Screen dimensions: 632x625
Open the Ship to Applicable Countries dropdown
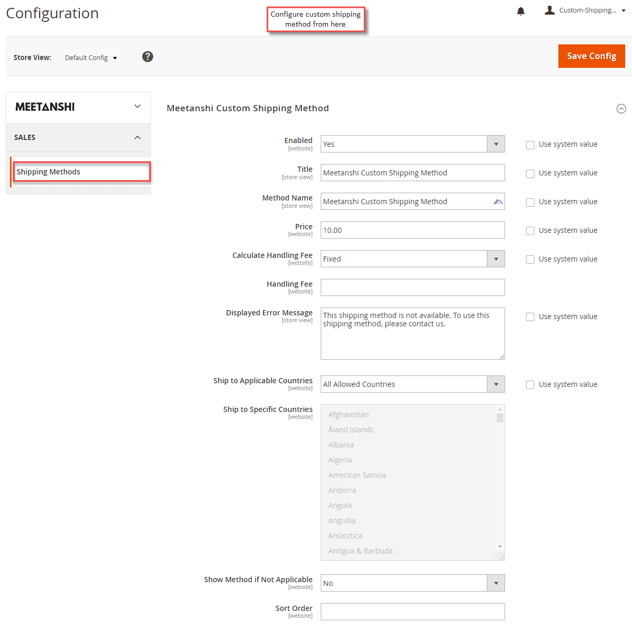point(413,384)
